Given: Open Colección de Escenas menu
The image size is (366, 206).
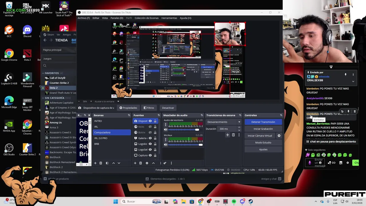Looking at the screenshot, I should point(147,18).
